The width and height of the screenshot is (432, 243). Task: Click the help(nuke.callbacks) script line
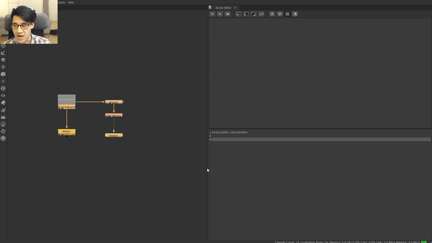230,132
